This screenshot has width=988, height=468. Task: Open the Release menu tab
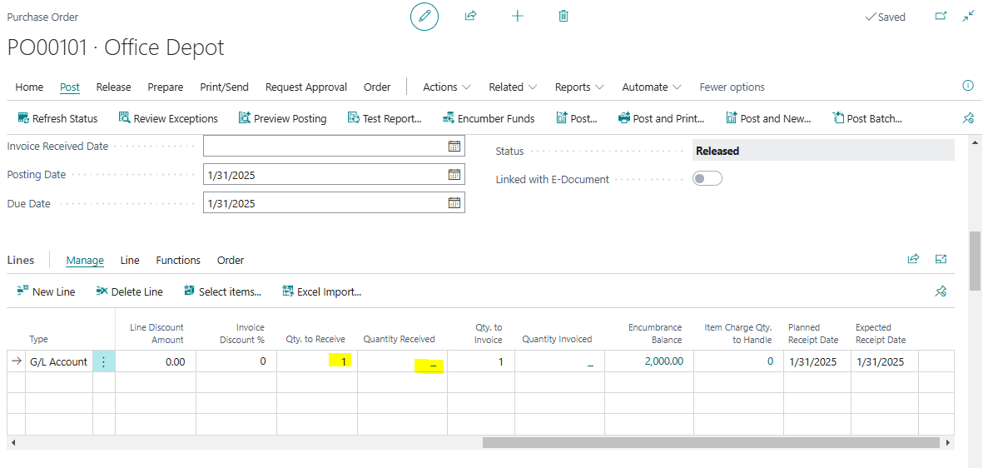click(113, 87)
